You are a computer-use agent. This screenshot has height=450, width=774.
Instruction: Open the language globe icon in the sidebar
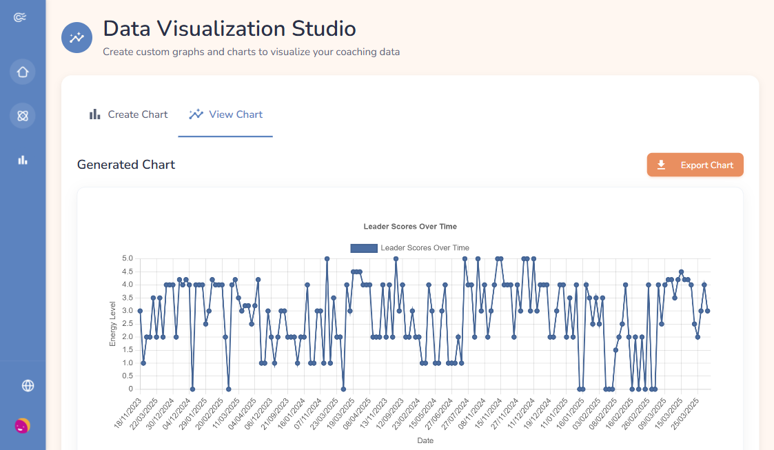click(x=28, y=386)
